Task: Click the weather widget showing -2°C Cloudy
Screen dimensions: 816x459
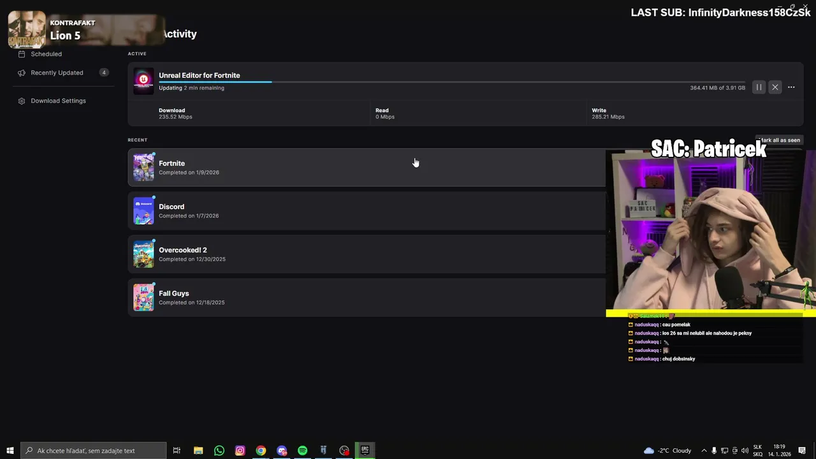Action: click(x=667, y=451)
